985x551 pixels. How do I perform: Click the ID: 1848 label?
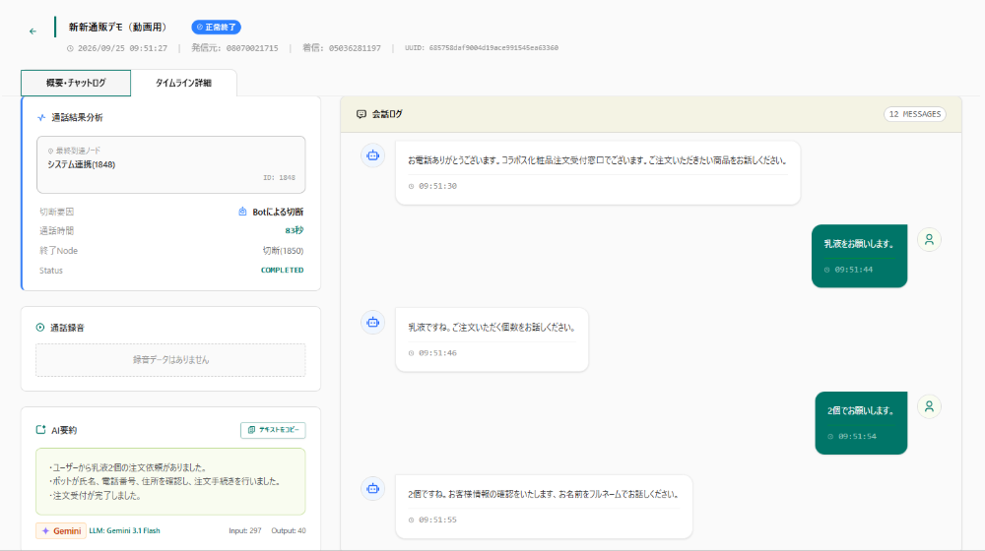click(279, 178)
